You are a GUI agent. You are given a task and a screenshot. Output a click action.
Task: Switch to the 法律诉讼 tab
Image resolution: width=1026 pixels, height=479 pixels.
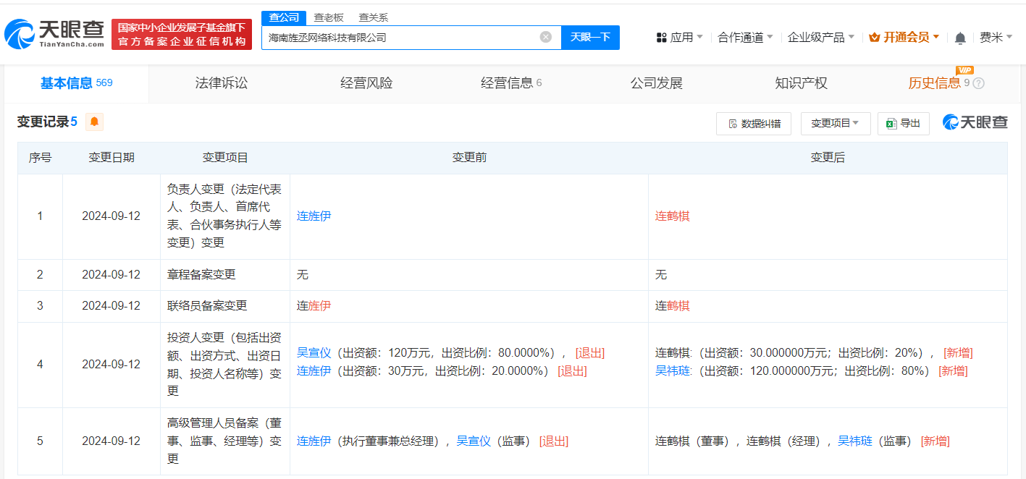(220, 83)
